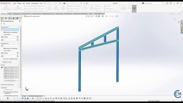Open the Appearances icon in the right task pane

tap(182, 30)
